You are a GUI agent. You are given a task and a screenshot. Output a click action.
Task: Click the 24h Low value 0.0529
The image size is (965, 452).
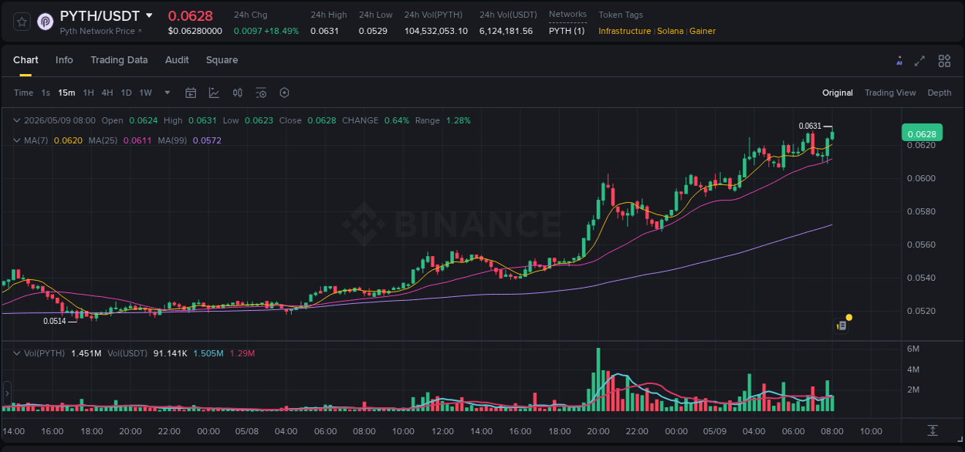point(373,31)
